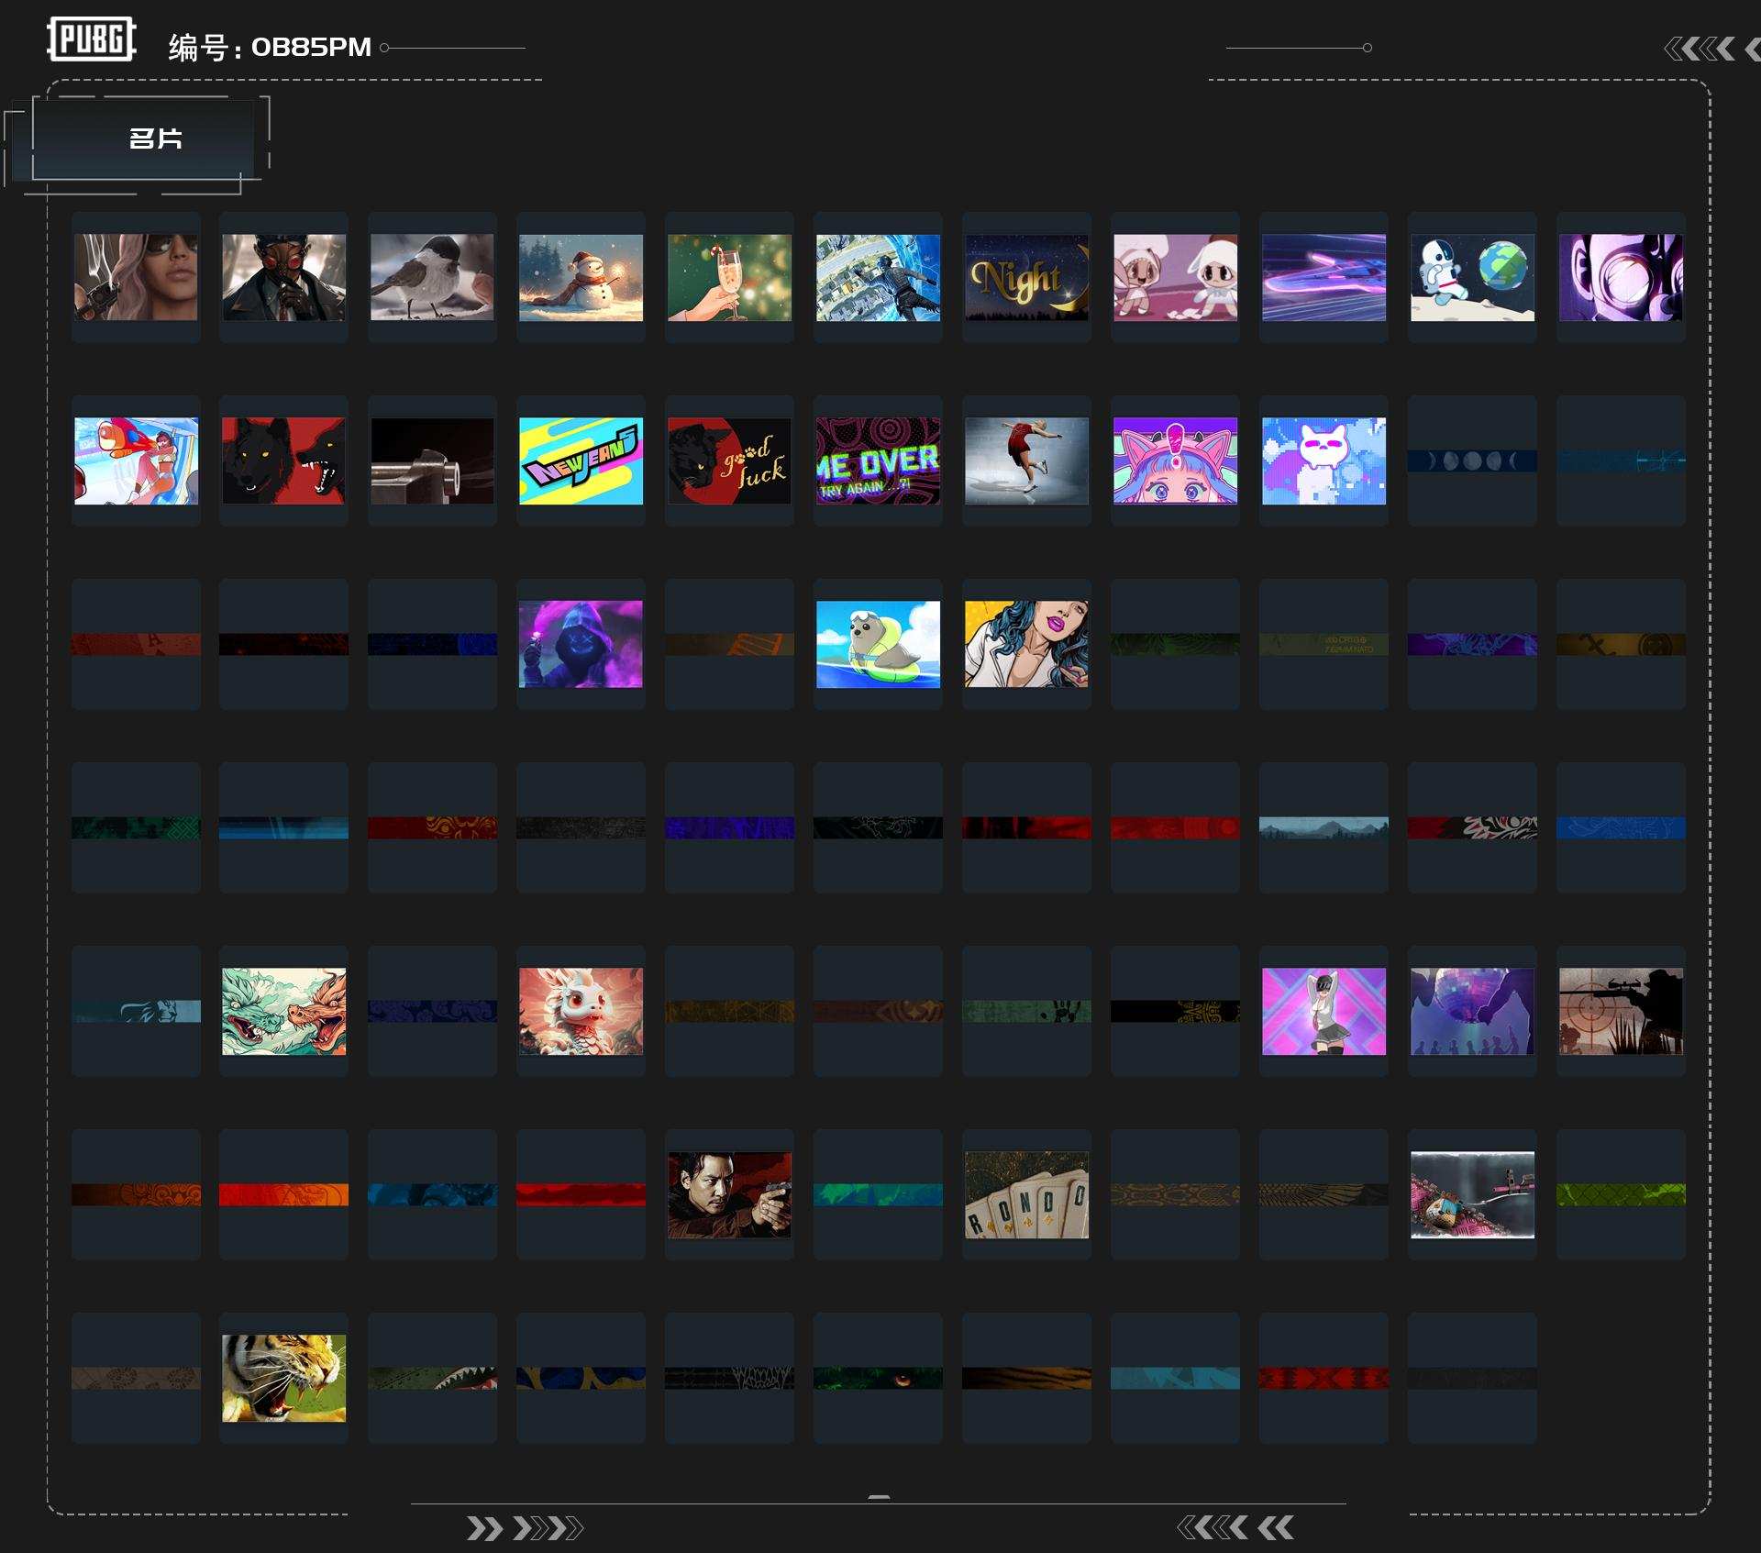Select the RONDO playing cards card
The width and height of the screenshot is (1761, 1553).
[1026, 1194]
